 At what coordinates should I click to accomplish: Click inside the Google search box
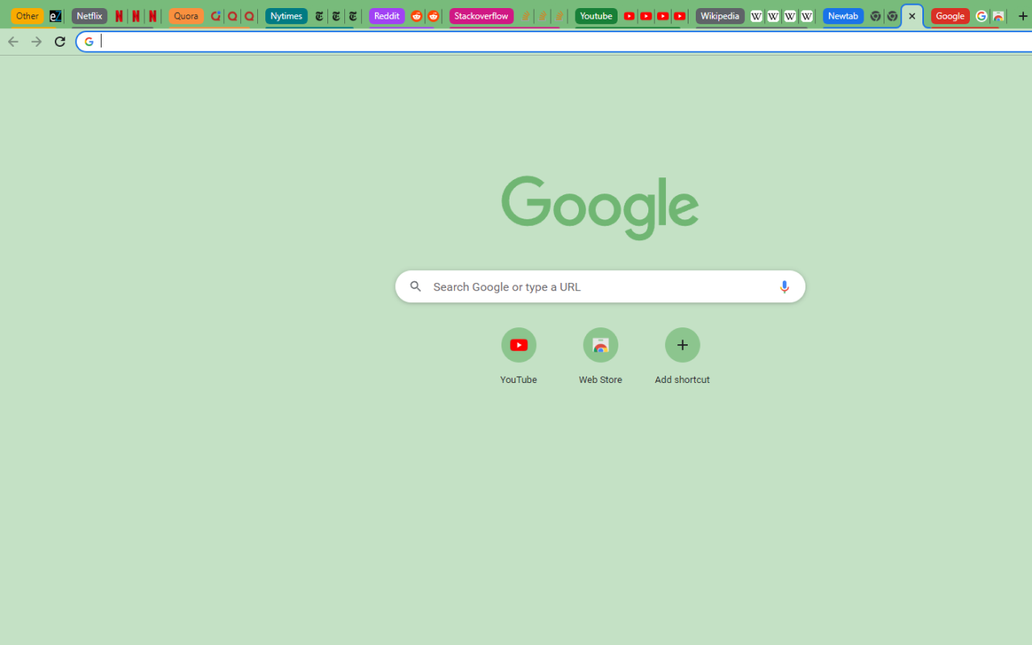[600, 286]
